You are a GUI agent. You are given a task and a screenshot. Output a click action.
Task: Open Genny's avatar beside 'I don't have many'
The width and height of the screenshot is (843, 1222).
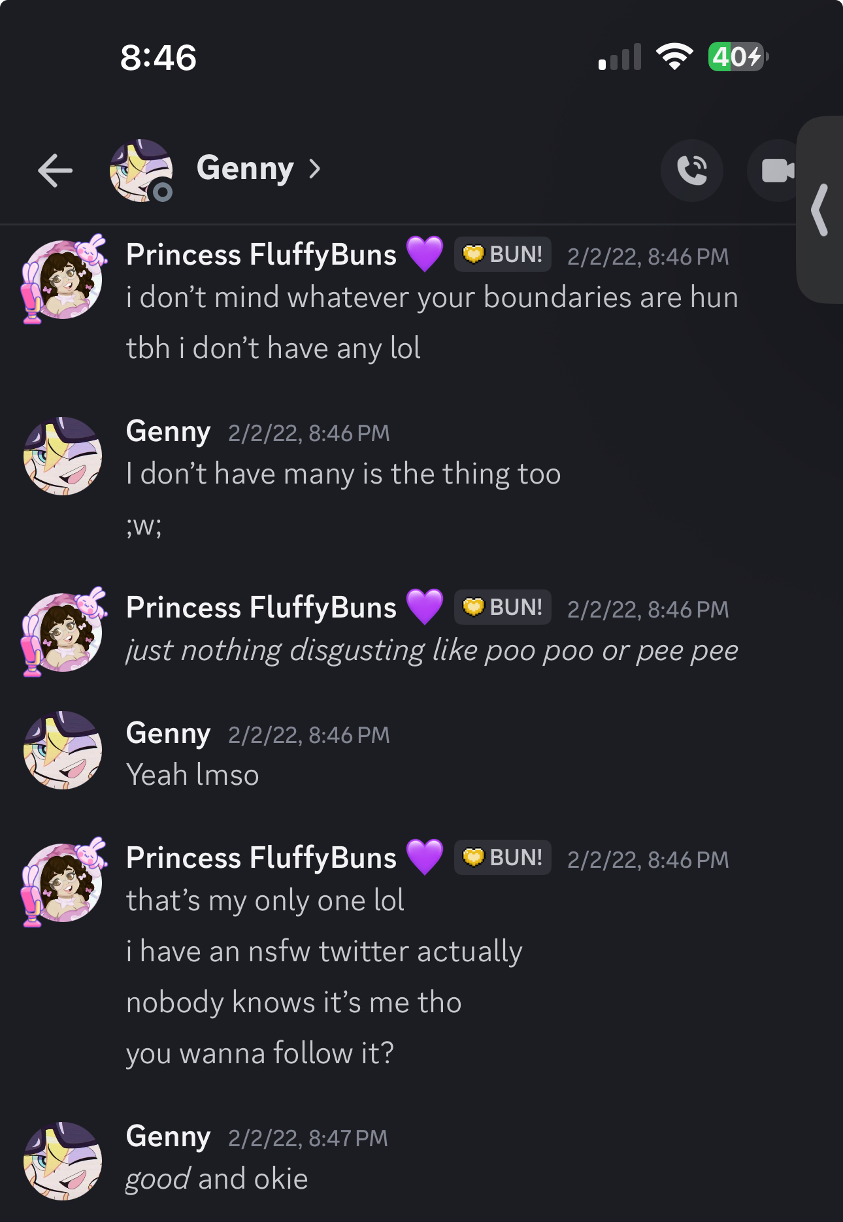click(63, 456)
